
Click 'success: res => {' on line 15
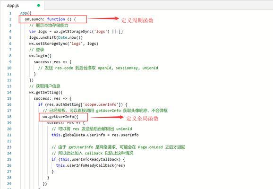(52, 98)
